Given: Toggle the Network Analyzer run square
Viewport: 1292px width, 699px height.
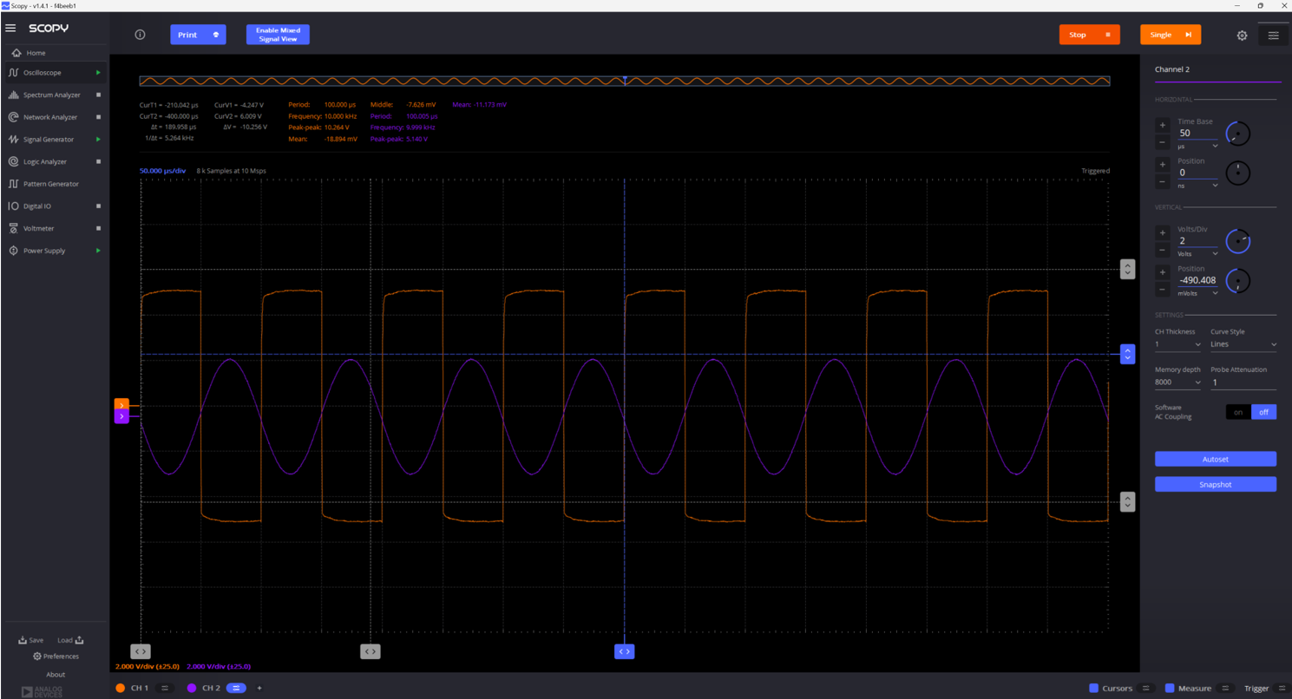Looking at the screenshot, I should [98, 117].
